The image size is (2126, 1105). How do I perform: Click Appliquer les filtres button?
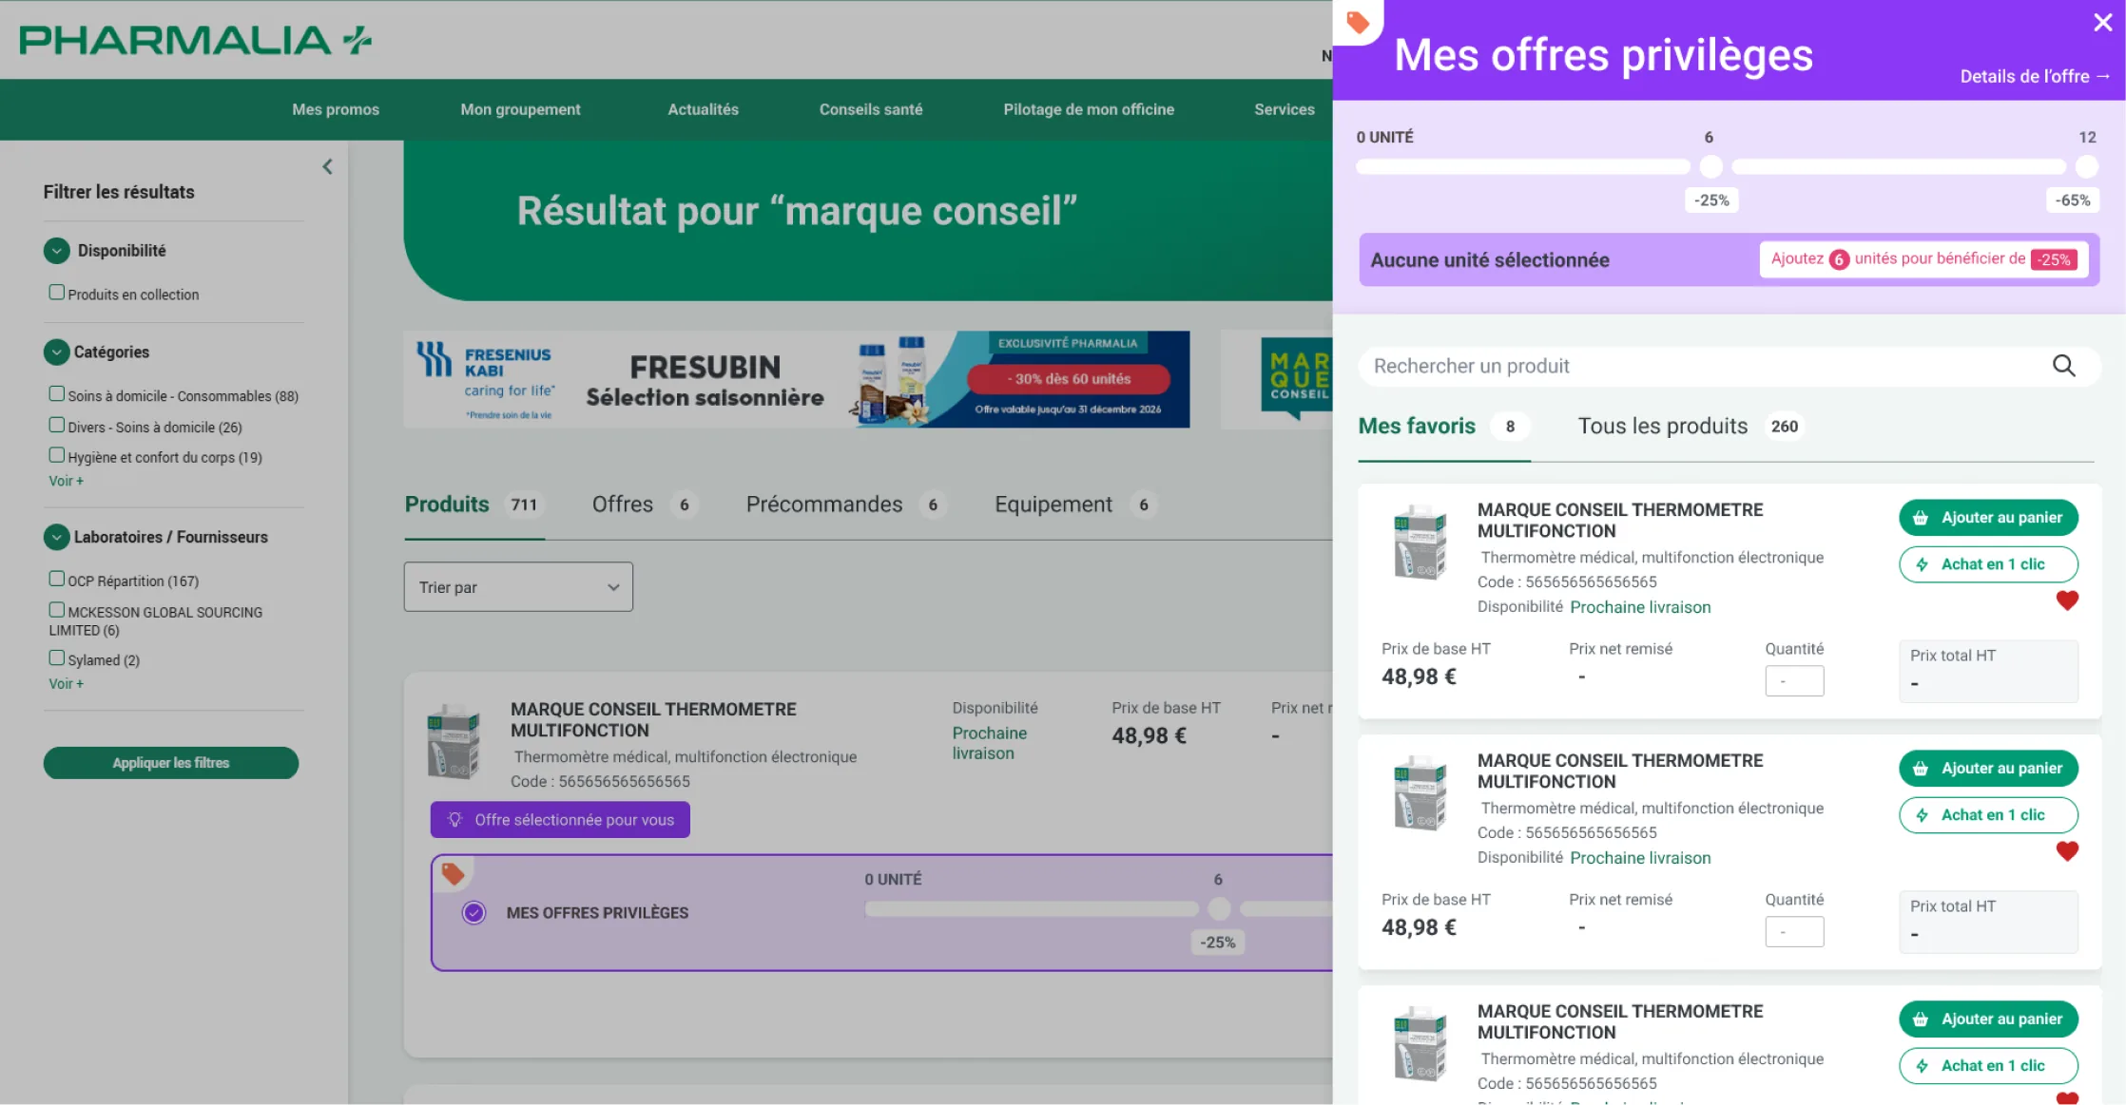click(171, 763)
